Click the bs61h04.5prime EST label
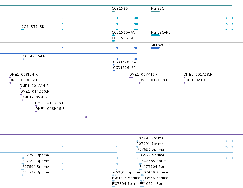 click(x=126, y=178)
